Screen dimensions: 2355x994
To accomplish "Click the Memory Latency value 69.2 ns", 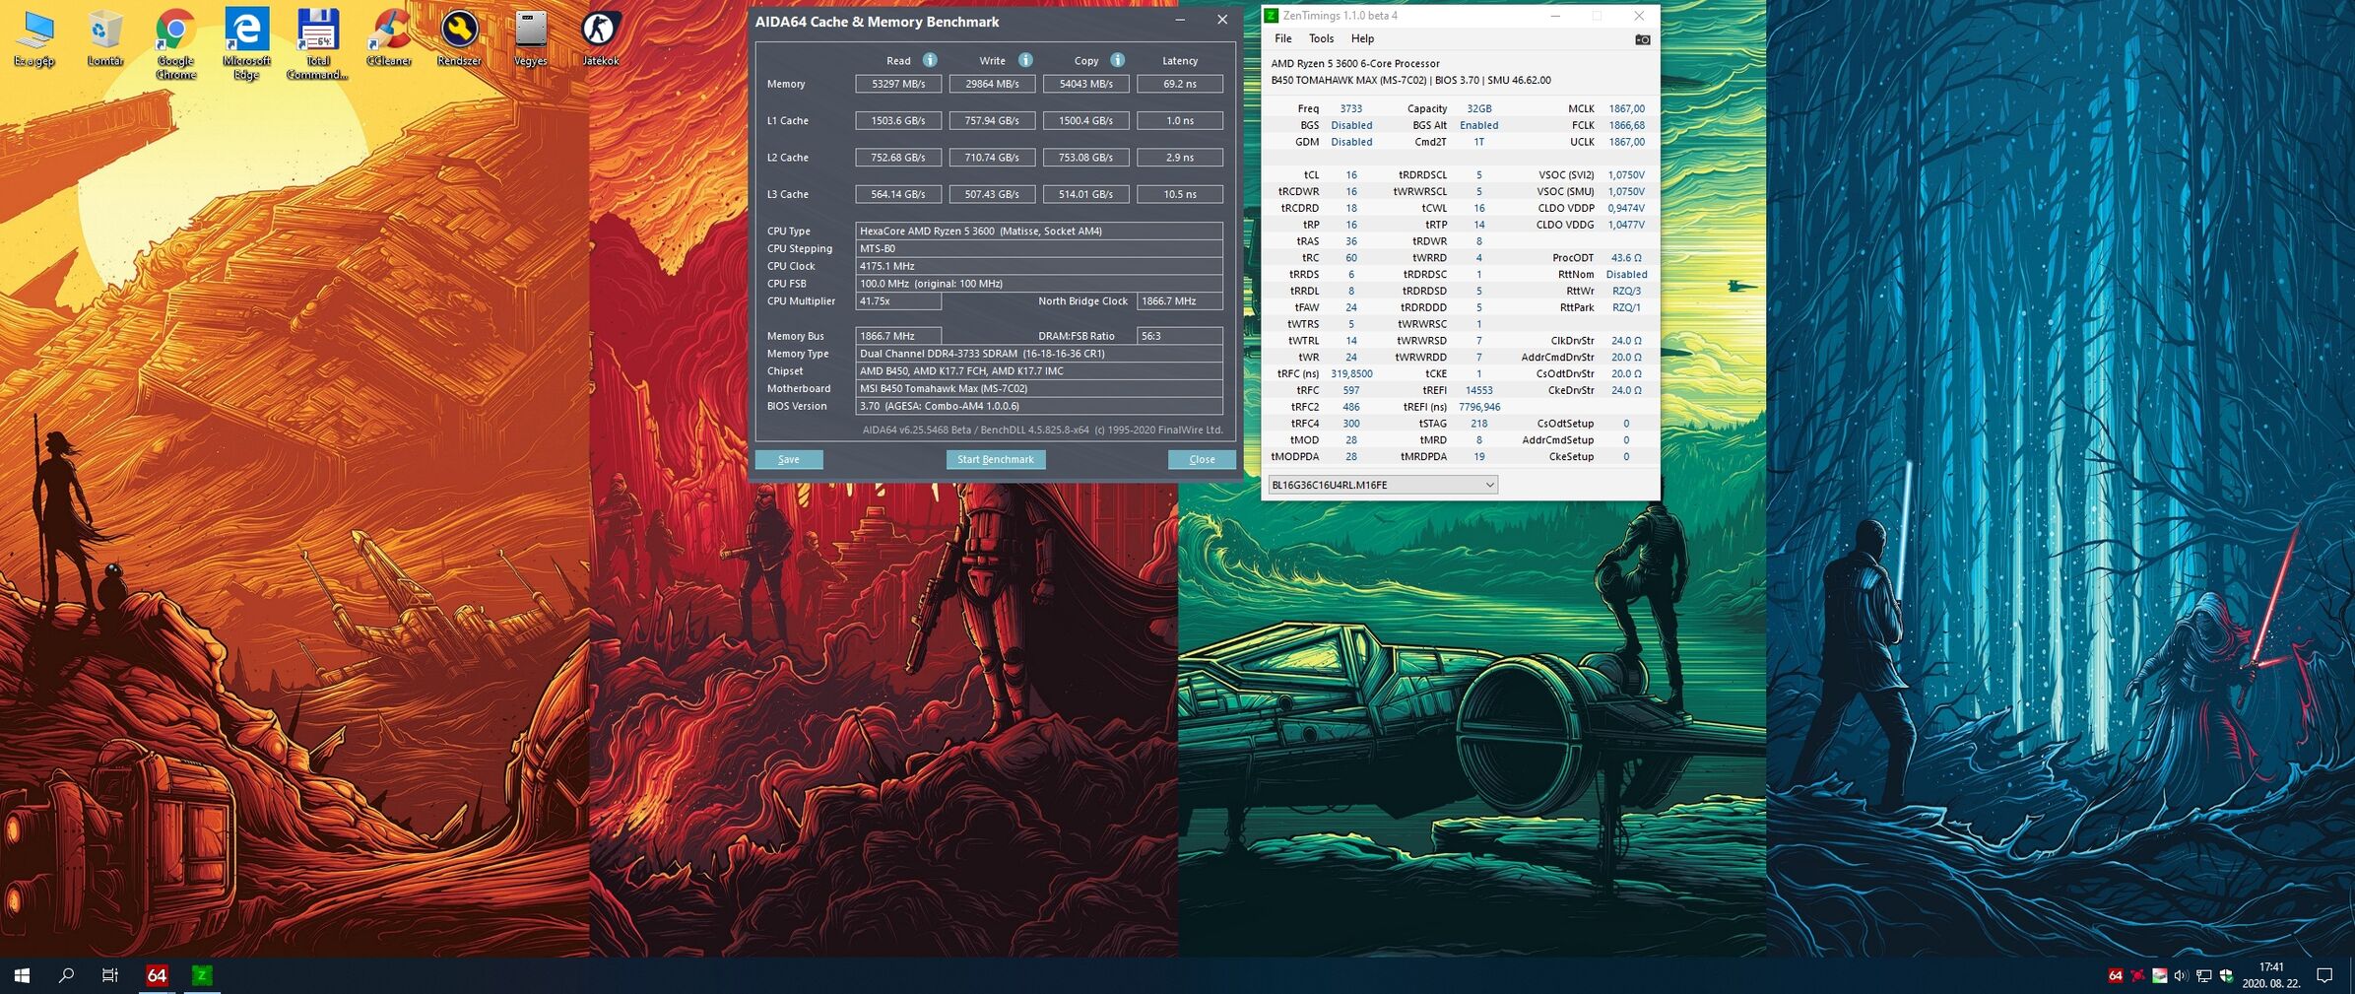I will (x=1180, y=84).
